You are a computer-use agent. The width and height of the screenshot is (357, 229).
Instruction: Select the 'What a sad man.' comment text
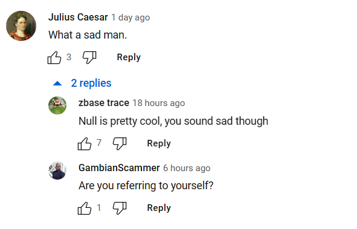[88, 35]
